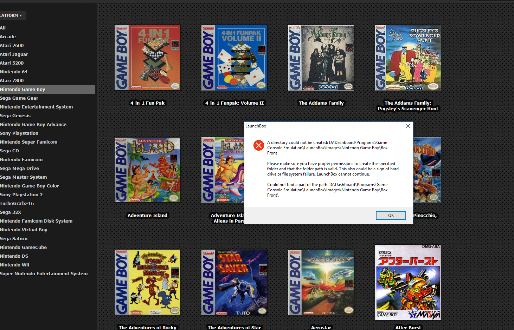Click the '4-in-1 Fun Pak' title label

(x=147, y=103)
